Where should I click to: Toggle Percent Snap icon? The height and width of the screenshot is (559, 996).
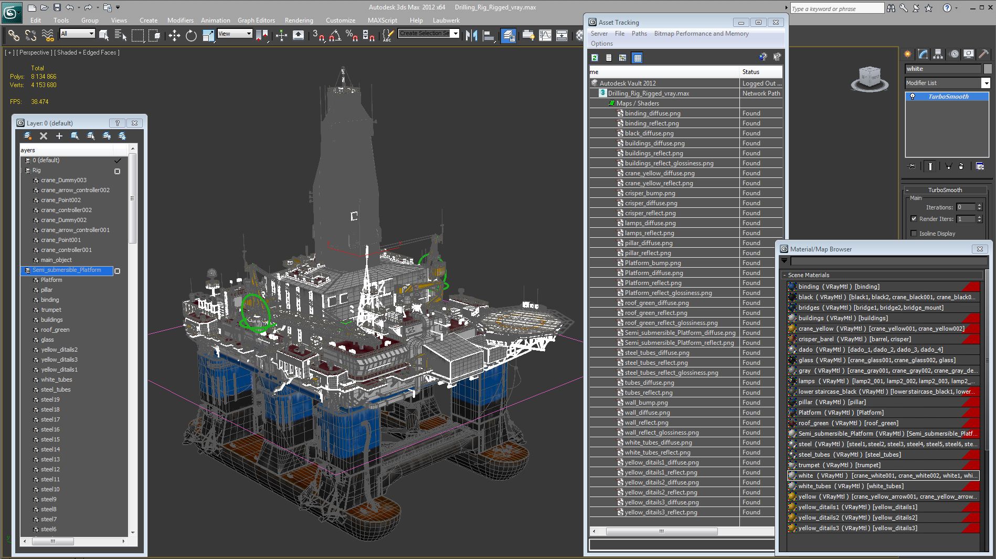point(352,35)
